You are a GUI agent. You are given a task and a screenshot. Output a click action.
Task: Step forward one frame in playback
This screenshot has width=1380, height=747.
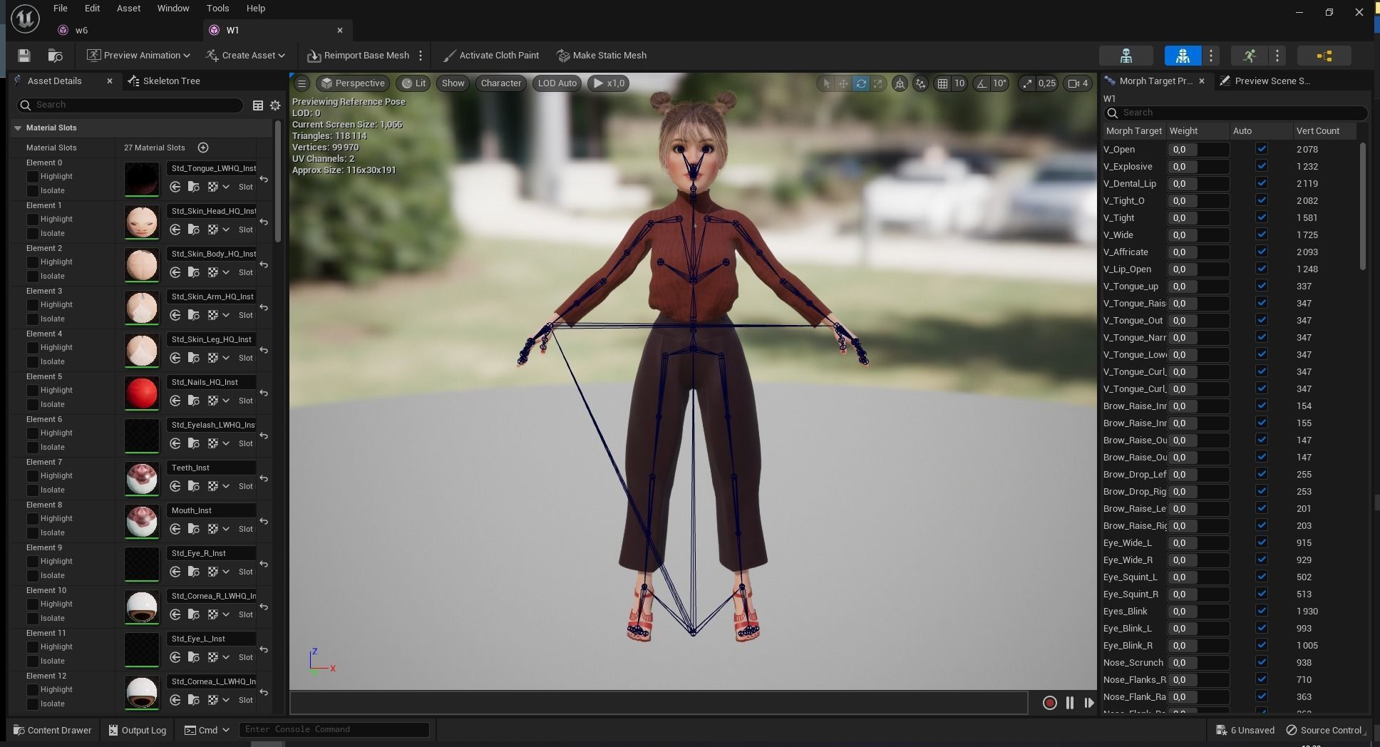point(1089,703)
